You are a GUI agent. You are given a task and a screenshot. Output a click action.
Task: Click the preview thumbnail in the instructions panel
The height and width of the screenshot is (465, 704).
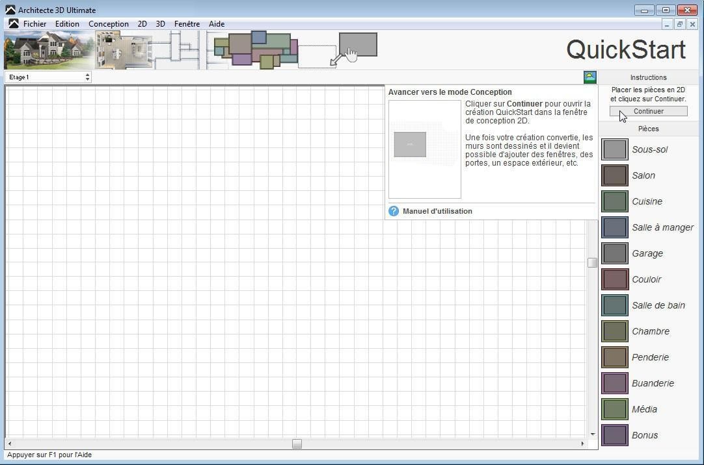click(425, 149)
